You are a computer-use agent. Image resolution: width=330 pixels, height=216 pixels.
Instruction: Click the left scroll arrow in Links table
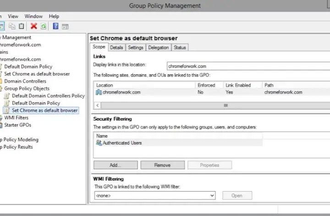click(98, 105)
